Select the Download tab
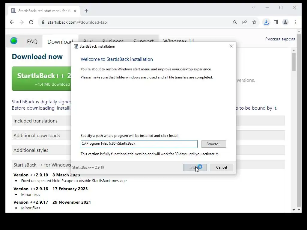 (60, 41)
